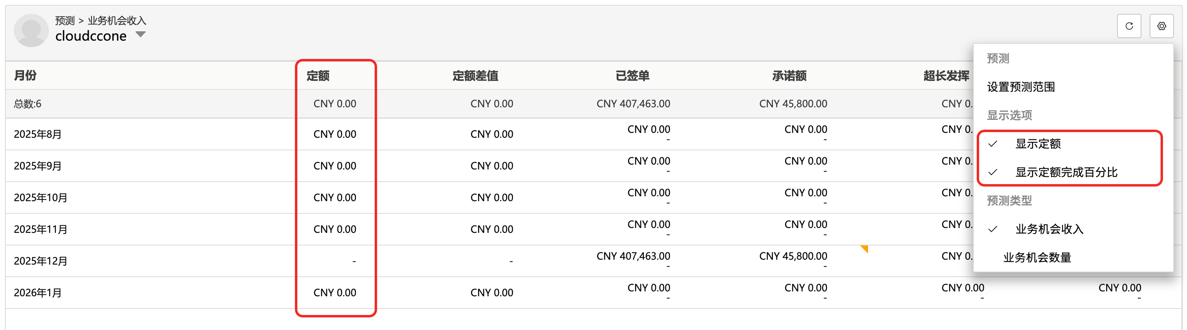1187x330 pixels.
Task: Click the user avatar picture
Action: pos(31,30)
